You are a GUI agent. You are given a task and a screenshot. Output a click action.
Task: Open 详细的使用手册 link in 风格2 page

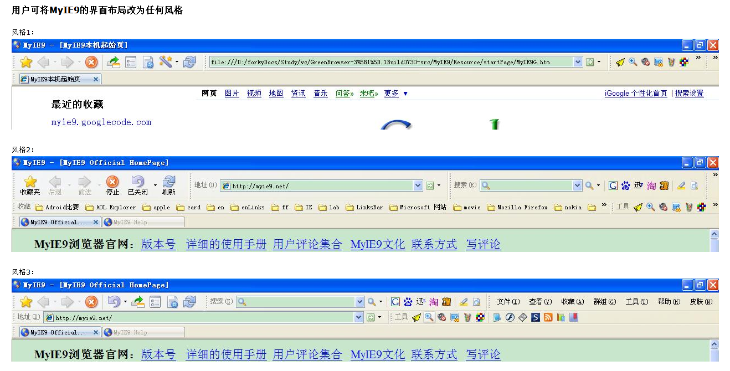point(226,244)
